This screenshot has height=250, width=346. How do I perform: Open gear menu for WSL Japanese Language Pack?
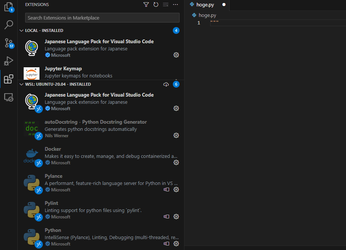(x=176, y=108)
